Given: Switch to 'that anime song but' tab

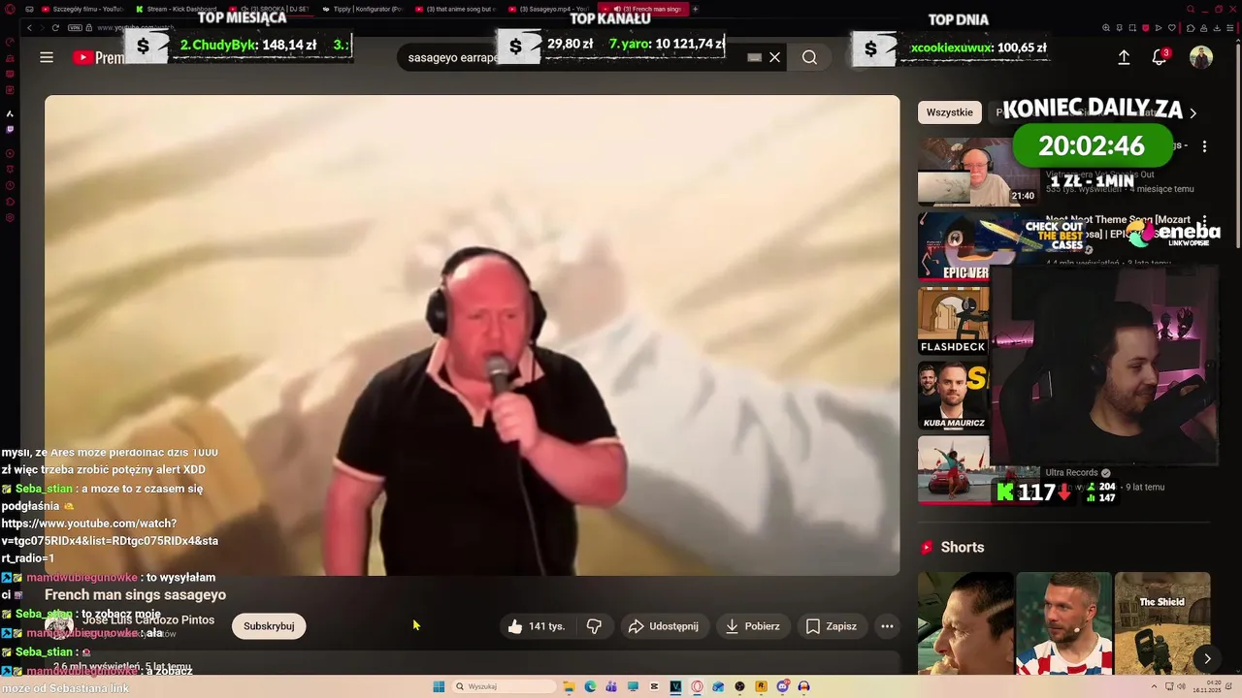Looking at the screenshot, I should pos(455,9).
